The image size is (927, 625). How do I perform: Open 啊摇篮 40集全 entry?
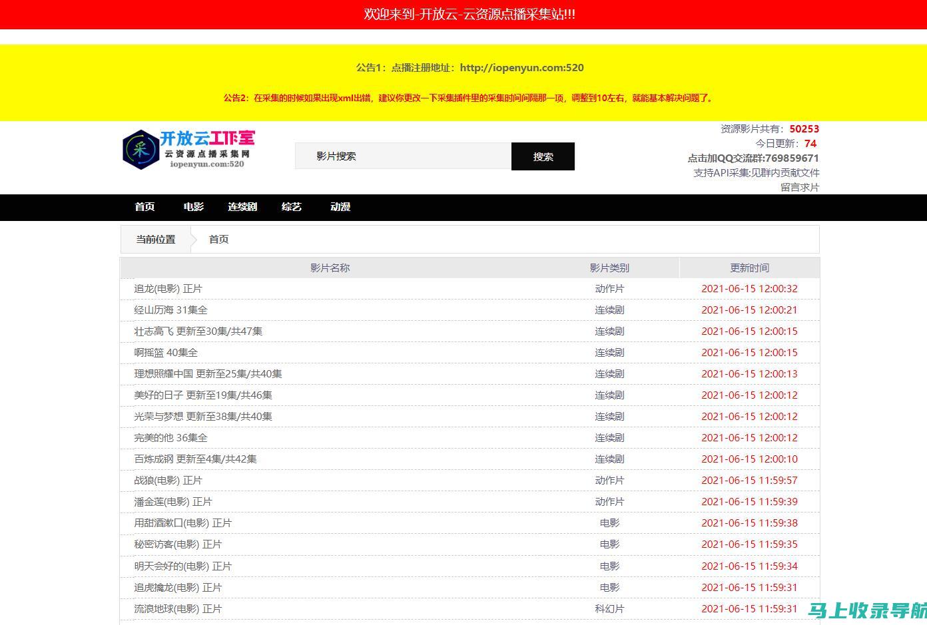(x=166, y=352)
